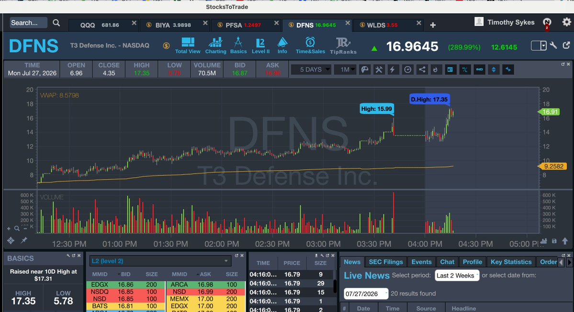
Task: Open the Last 2 Weeks period dropdown
Action: [x=457, y=276]
